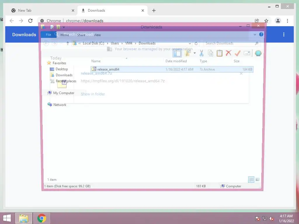This screenshot has width=299, height=224.
Task: Open the File tab in Explorer
Action: point(48,35)
